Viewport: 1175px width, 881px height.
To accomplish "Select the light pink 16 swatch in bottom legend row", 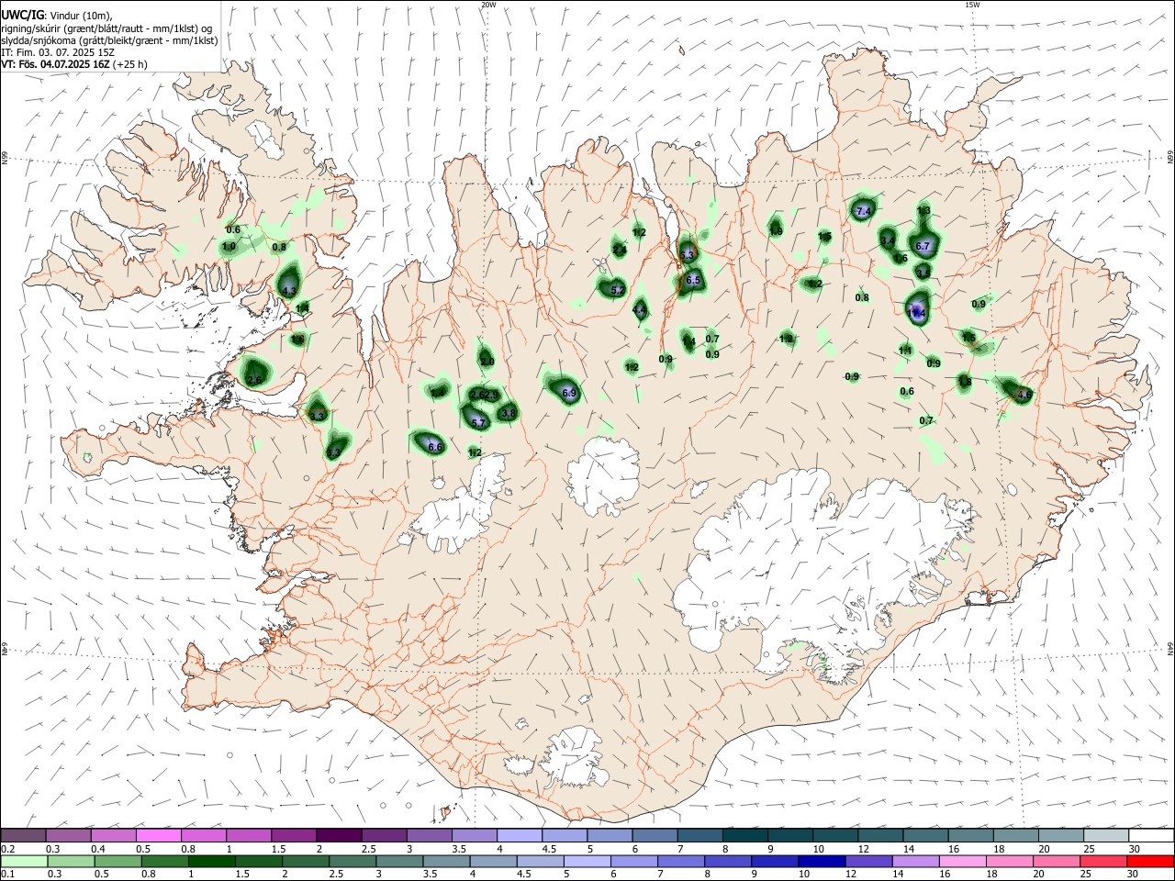I will [x=963, y=862].
